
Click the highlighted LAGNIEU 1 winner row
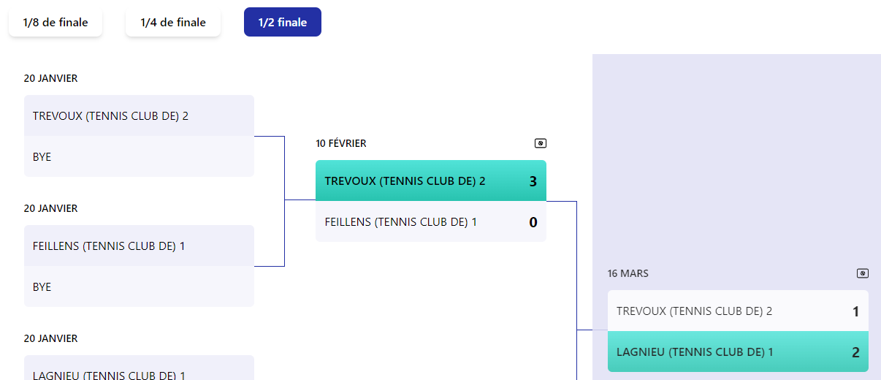(738, 351)
